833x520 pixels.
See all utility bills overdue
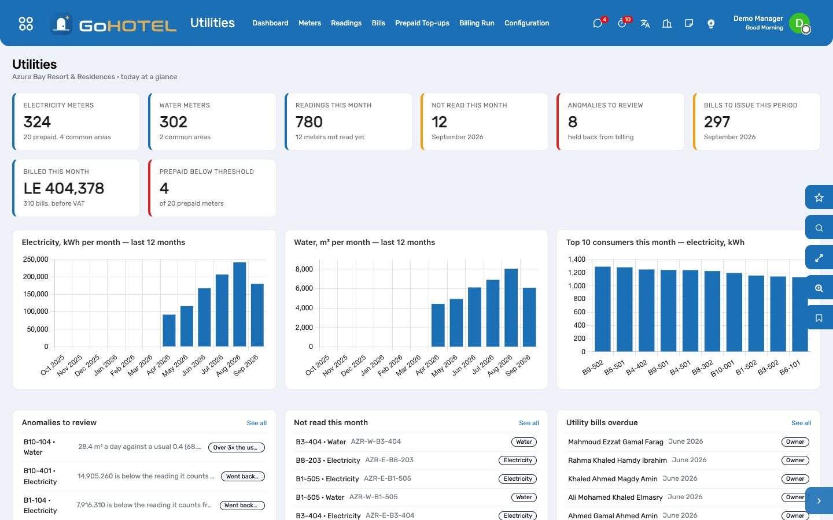click(801, 423)
